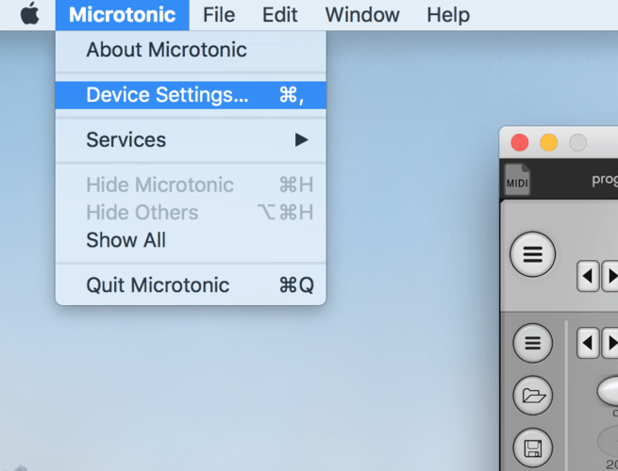Open the large hamburger menu below MIDI icon
The width and height of the screenshot is (618, 471).
(533, 254)
